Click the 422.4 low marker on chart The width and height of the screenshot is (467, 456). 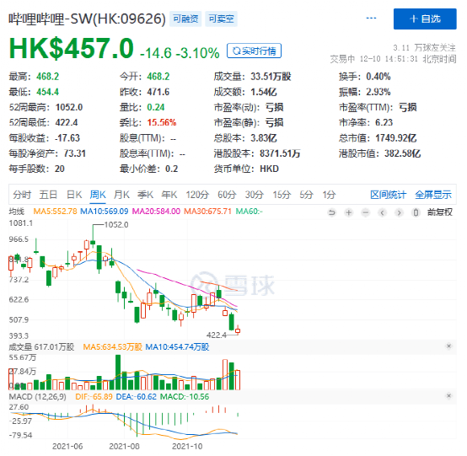pyautogui.click(x=217, y=335)
